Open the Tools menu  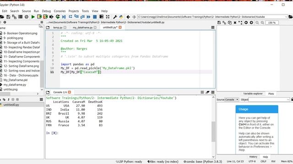(x=85, y=11)
